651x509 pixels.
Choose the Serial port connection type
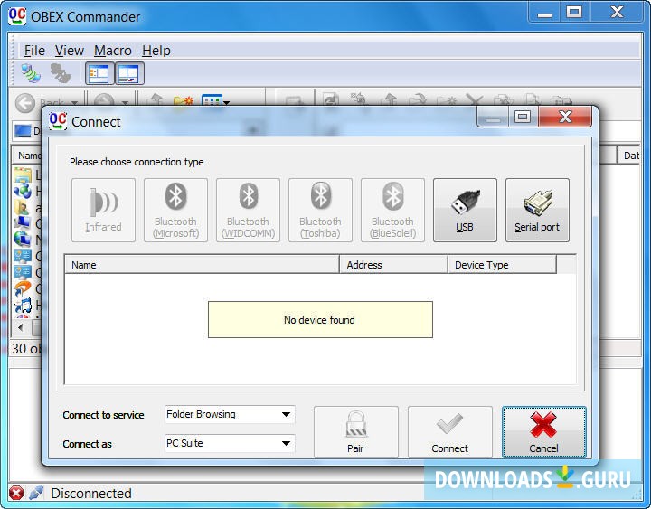(x=537, y=210)
